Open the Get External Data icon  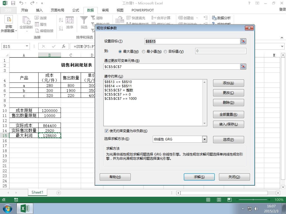click(x=9, y=20)
